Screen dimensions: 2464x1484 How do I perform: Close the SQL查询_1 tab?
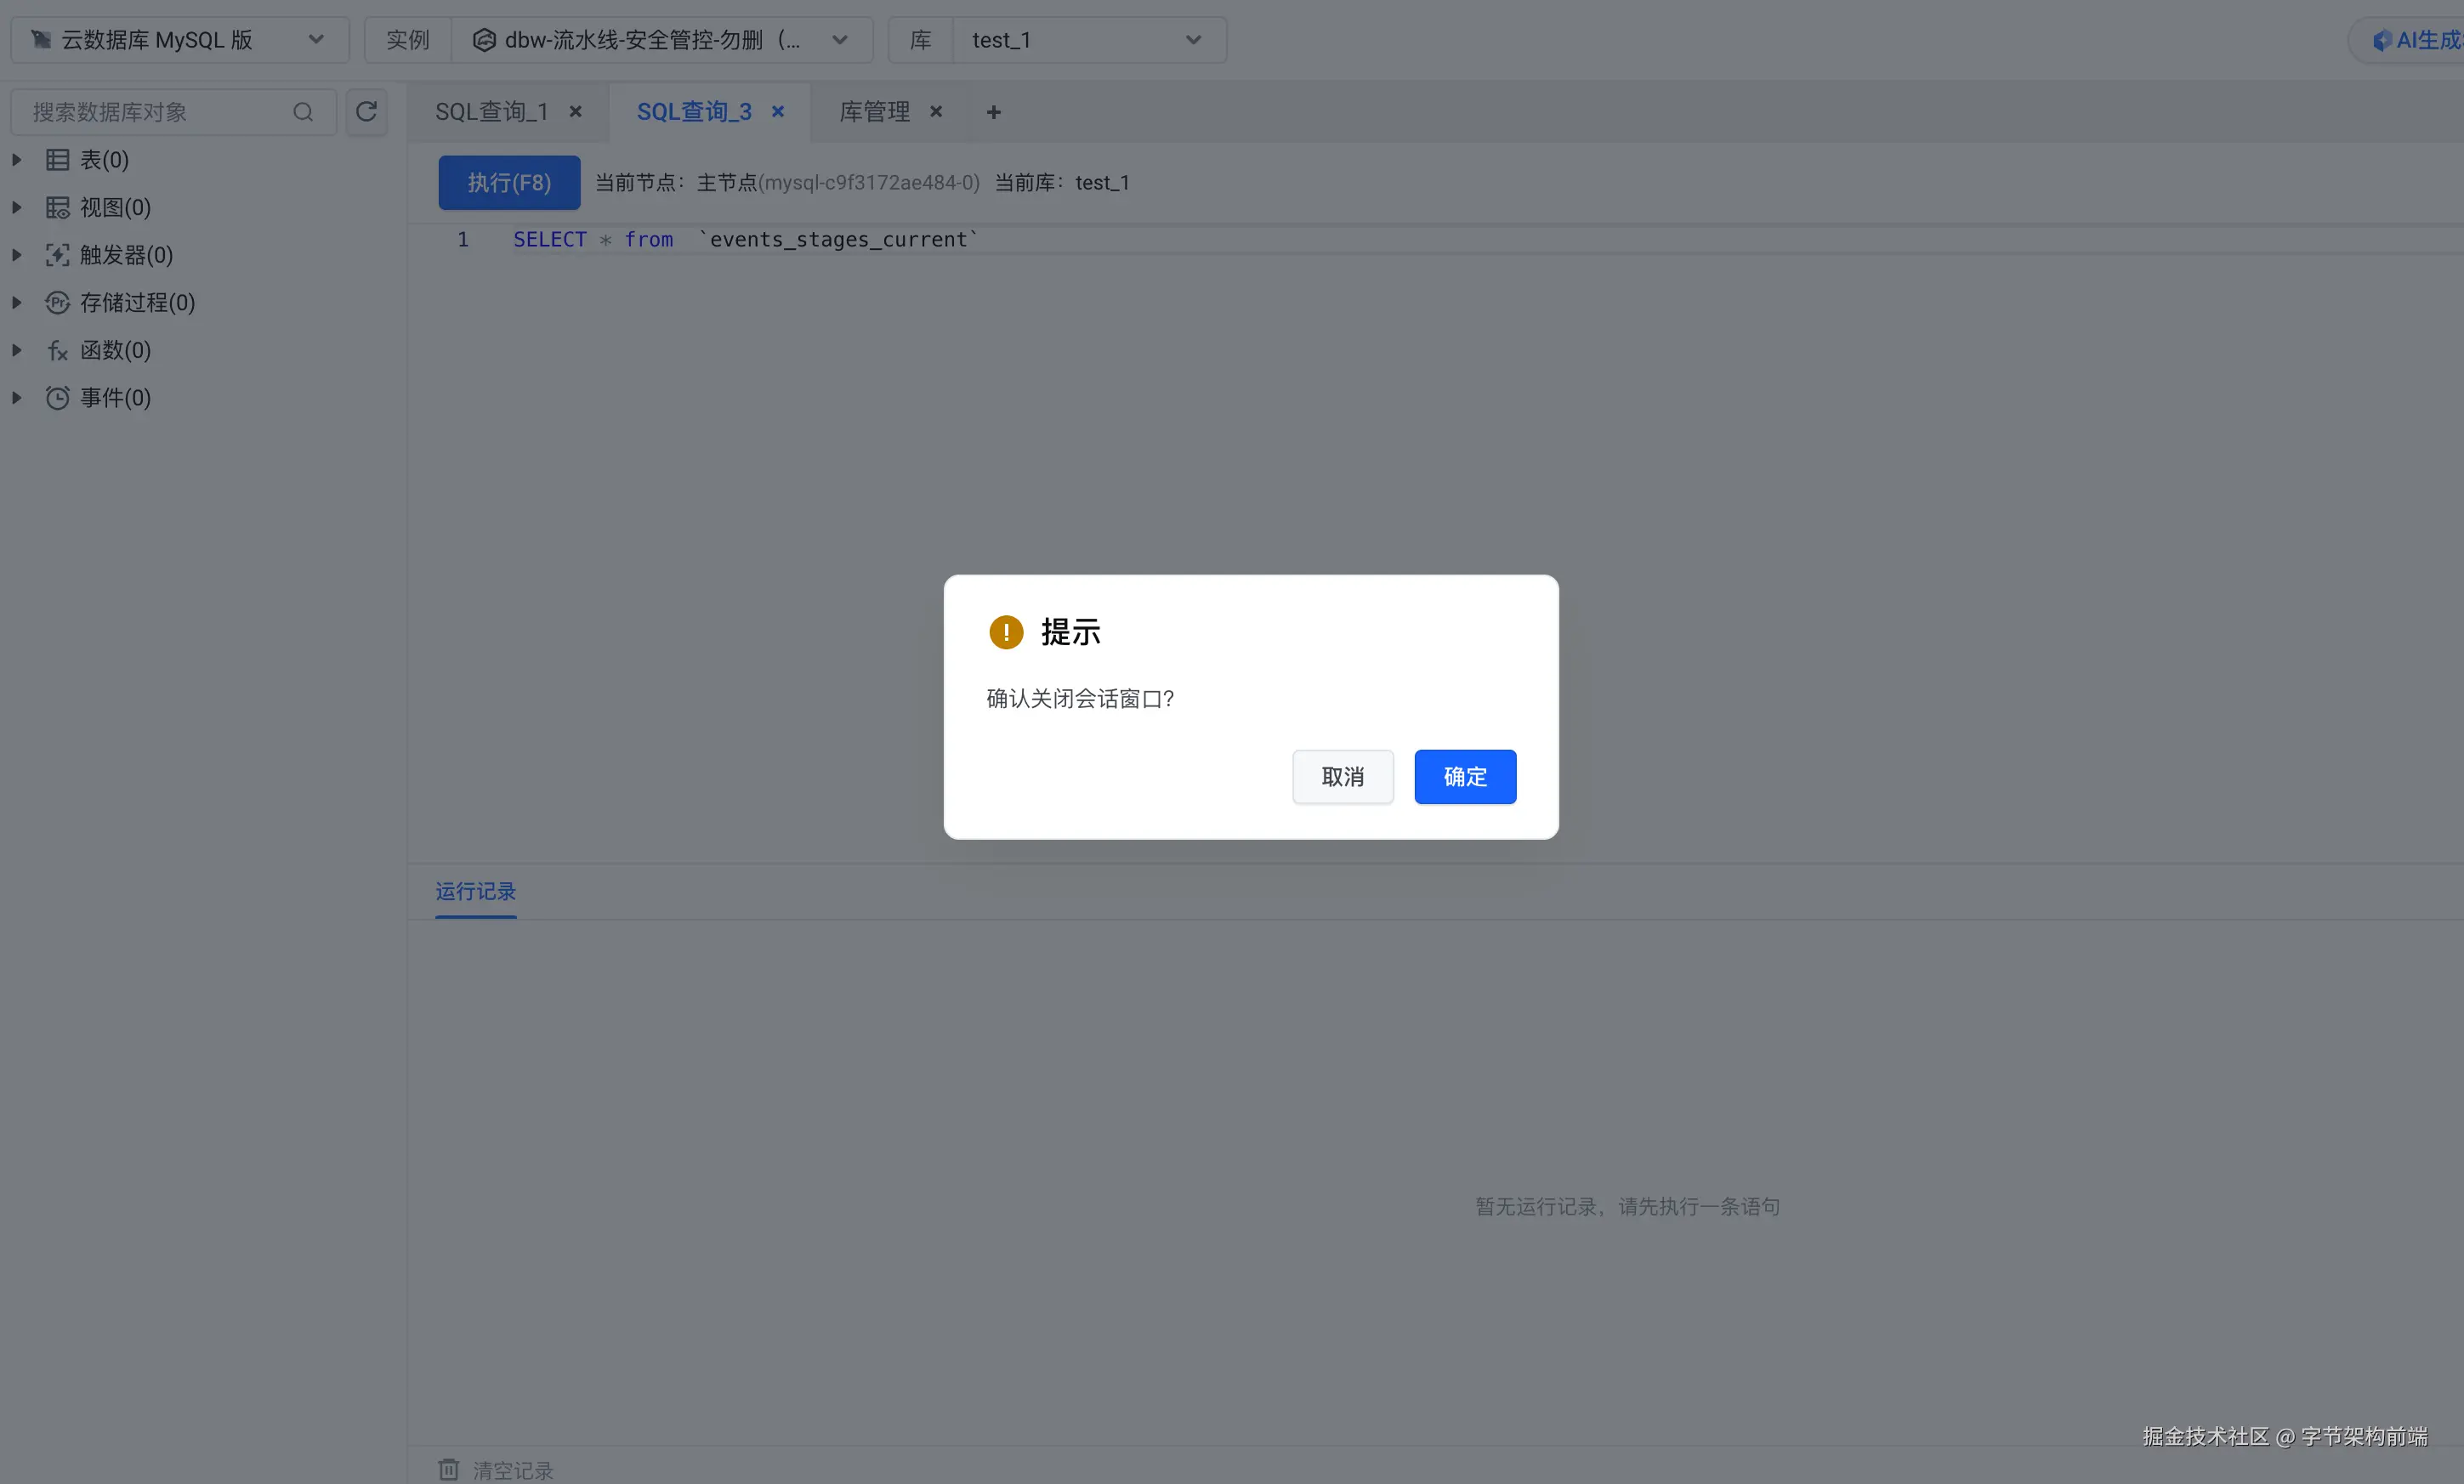click(x=575, y=112)
